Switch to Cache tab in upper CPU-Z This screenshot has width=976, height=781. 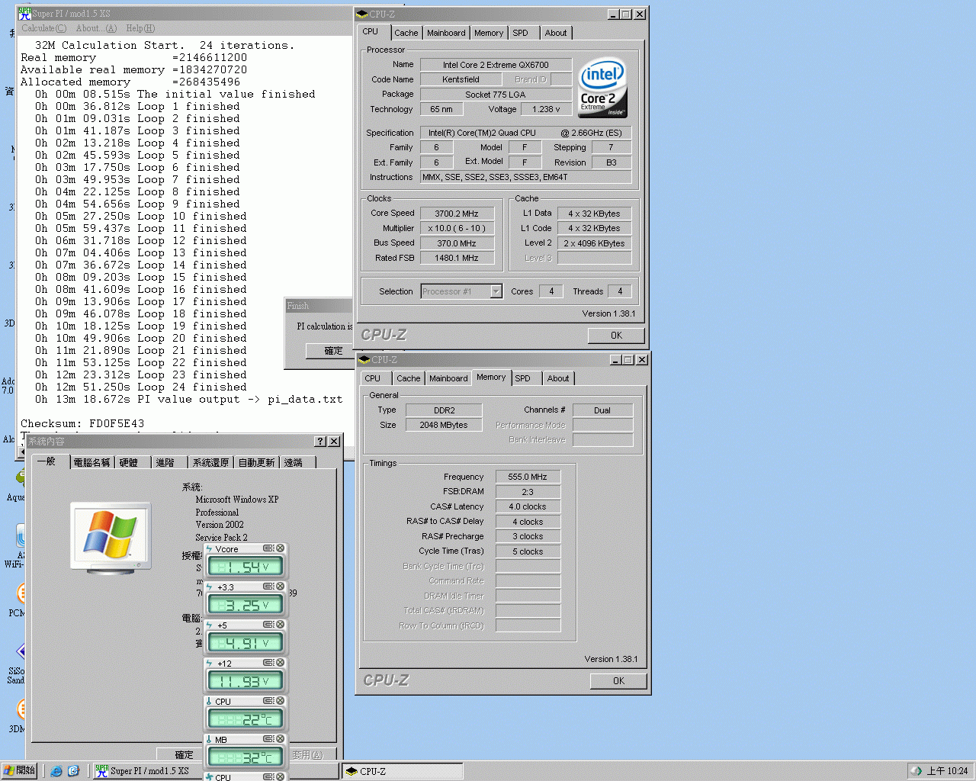[x=406, y=33]
